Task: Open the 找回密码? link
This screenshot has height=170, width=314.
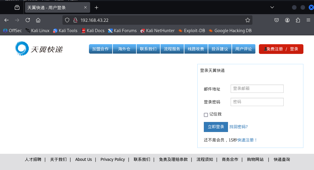Action: tap(239, 127)
